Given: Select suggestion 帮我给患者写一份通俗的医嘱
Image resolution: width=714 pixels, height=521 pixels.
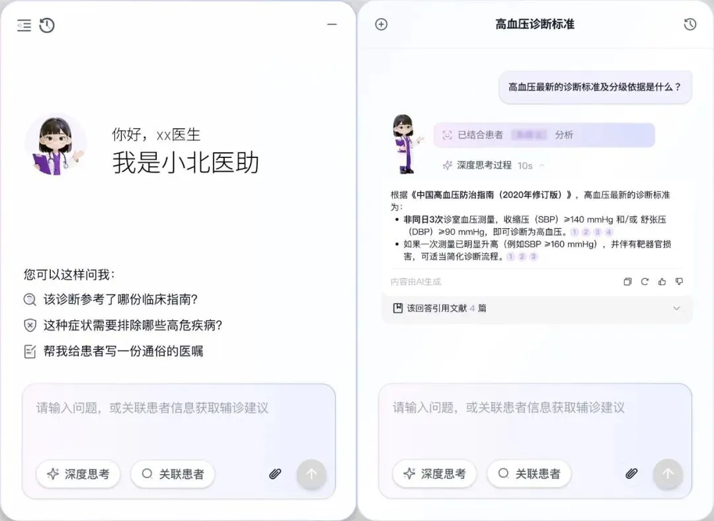Looking at the screenshot, I should point(114,351).
